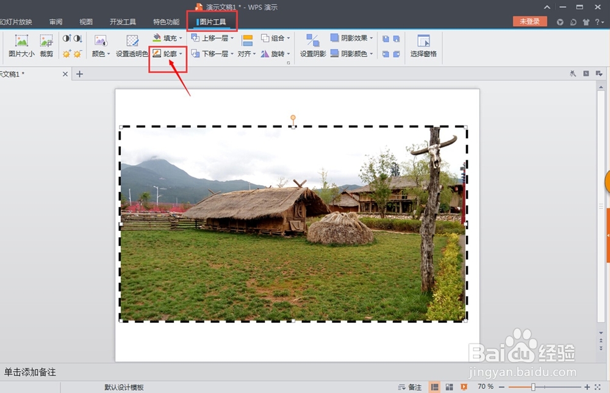Click 设置透明色 set transparent color
The height and width of the screenshot is (393, 610).
tap(132, 46)
